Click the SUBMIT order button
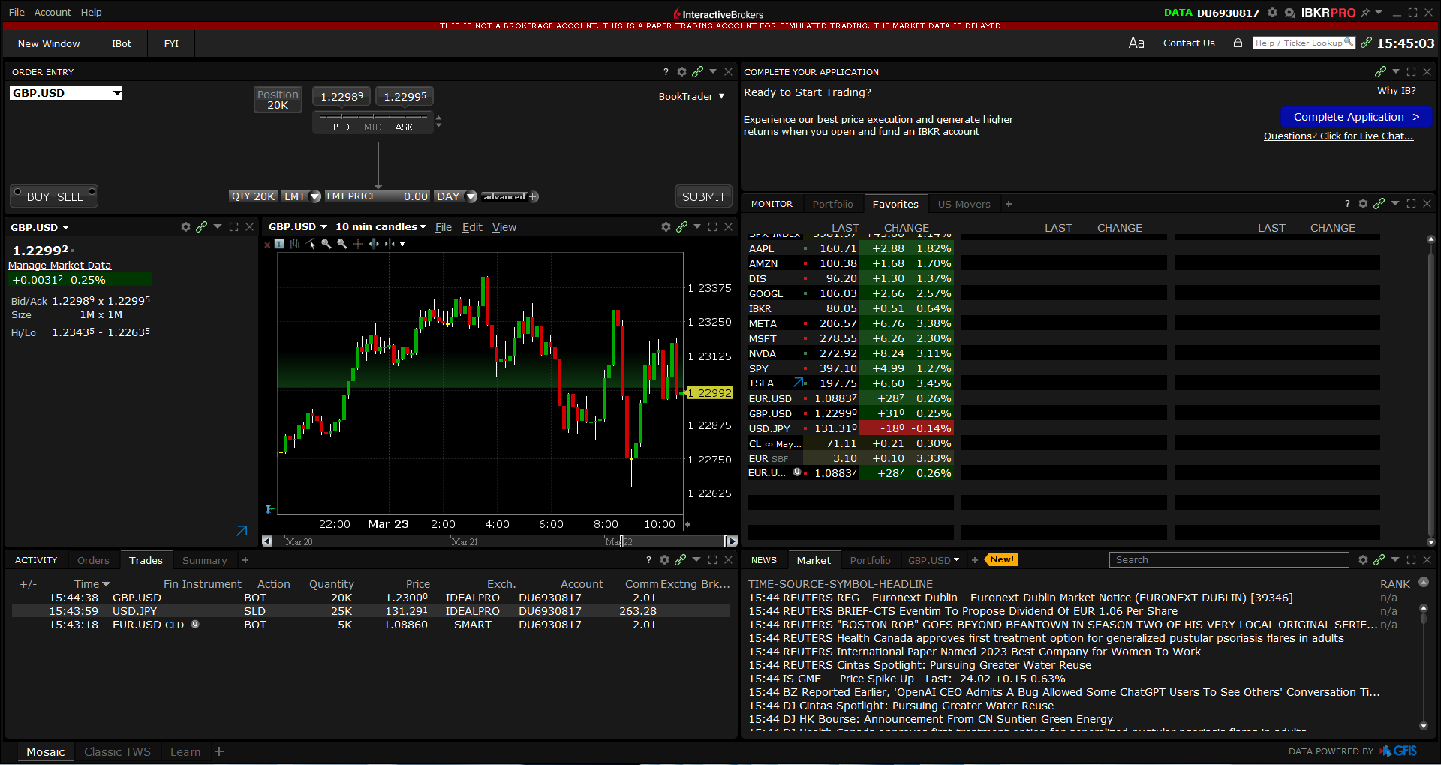Viewport: 1441px width, 765px height. click(703, 196)
